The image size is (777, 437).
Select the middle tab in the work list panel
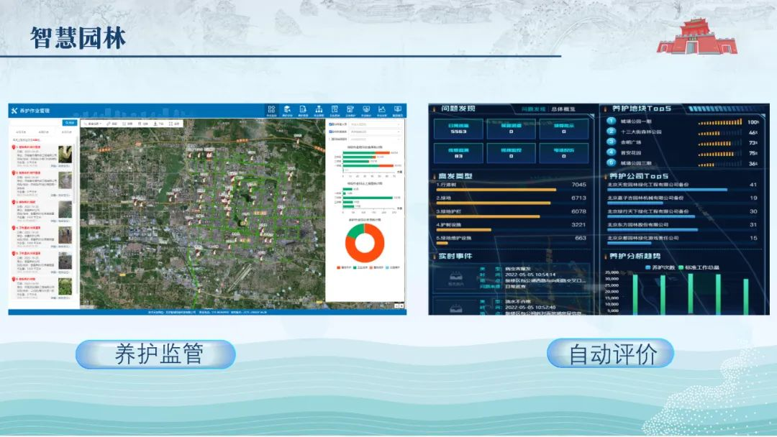44,132
